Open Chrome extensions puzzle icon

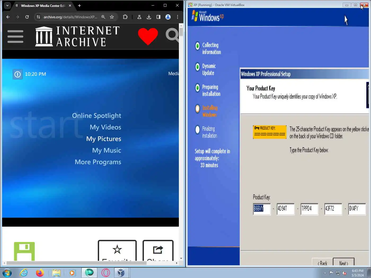[x=125, y=17]
